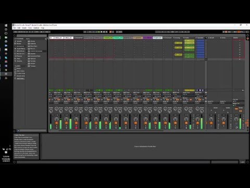Select Tension in browser list
The width and height of the screenshot is (250, 188).
click(x=33, y=66)
